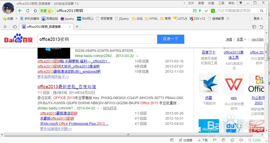The height and width of the screenshot is (143, 270).
Task: Click the WPS logo thumbnail
Action: (x=234, y=84)
